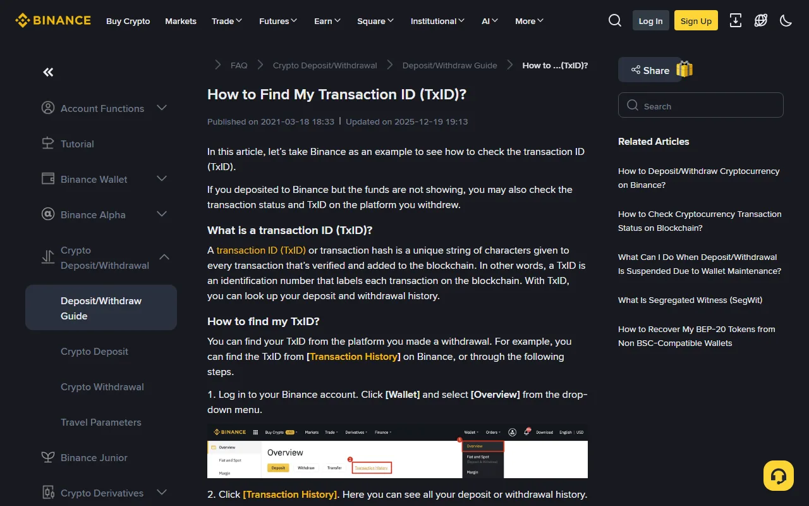
Task: Click the Binance Wallet icon
Action: (48, 179)
